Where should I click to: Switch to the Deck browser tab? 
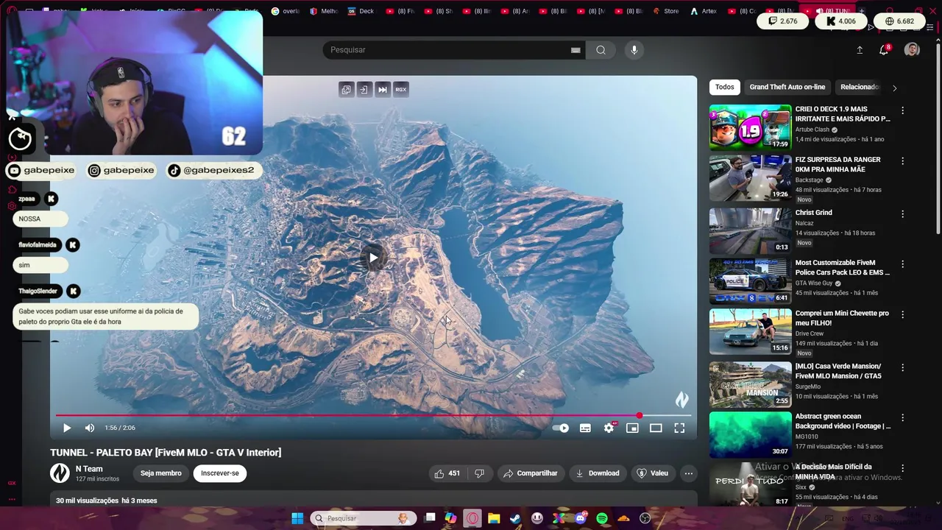coord(360,11)
